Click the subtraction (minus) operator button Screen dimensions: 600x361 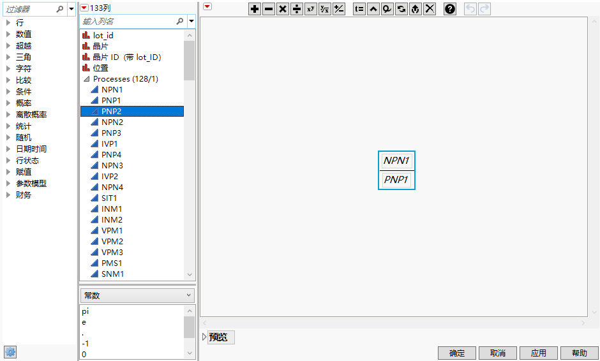[269, 9]
